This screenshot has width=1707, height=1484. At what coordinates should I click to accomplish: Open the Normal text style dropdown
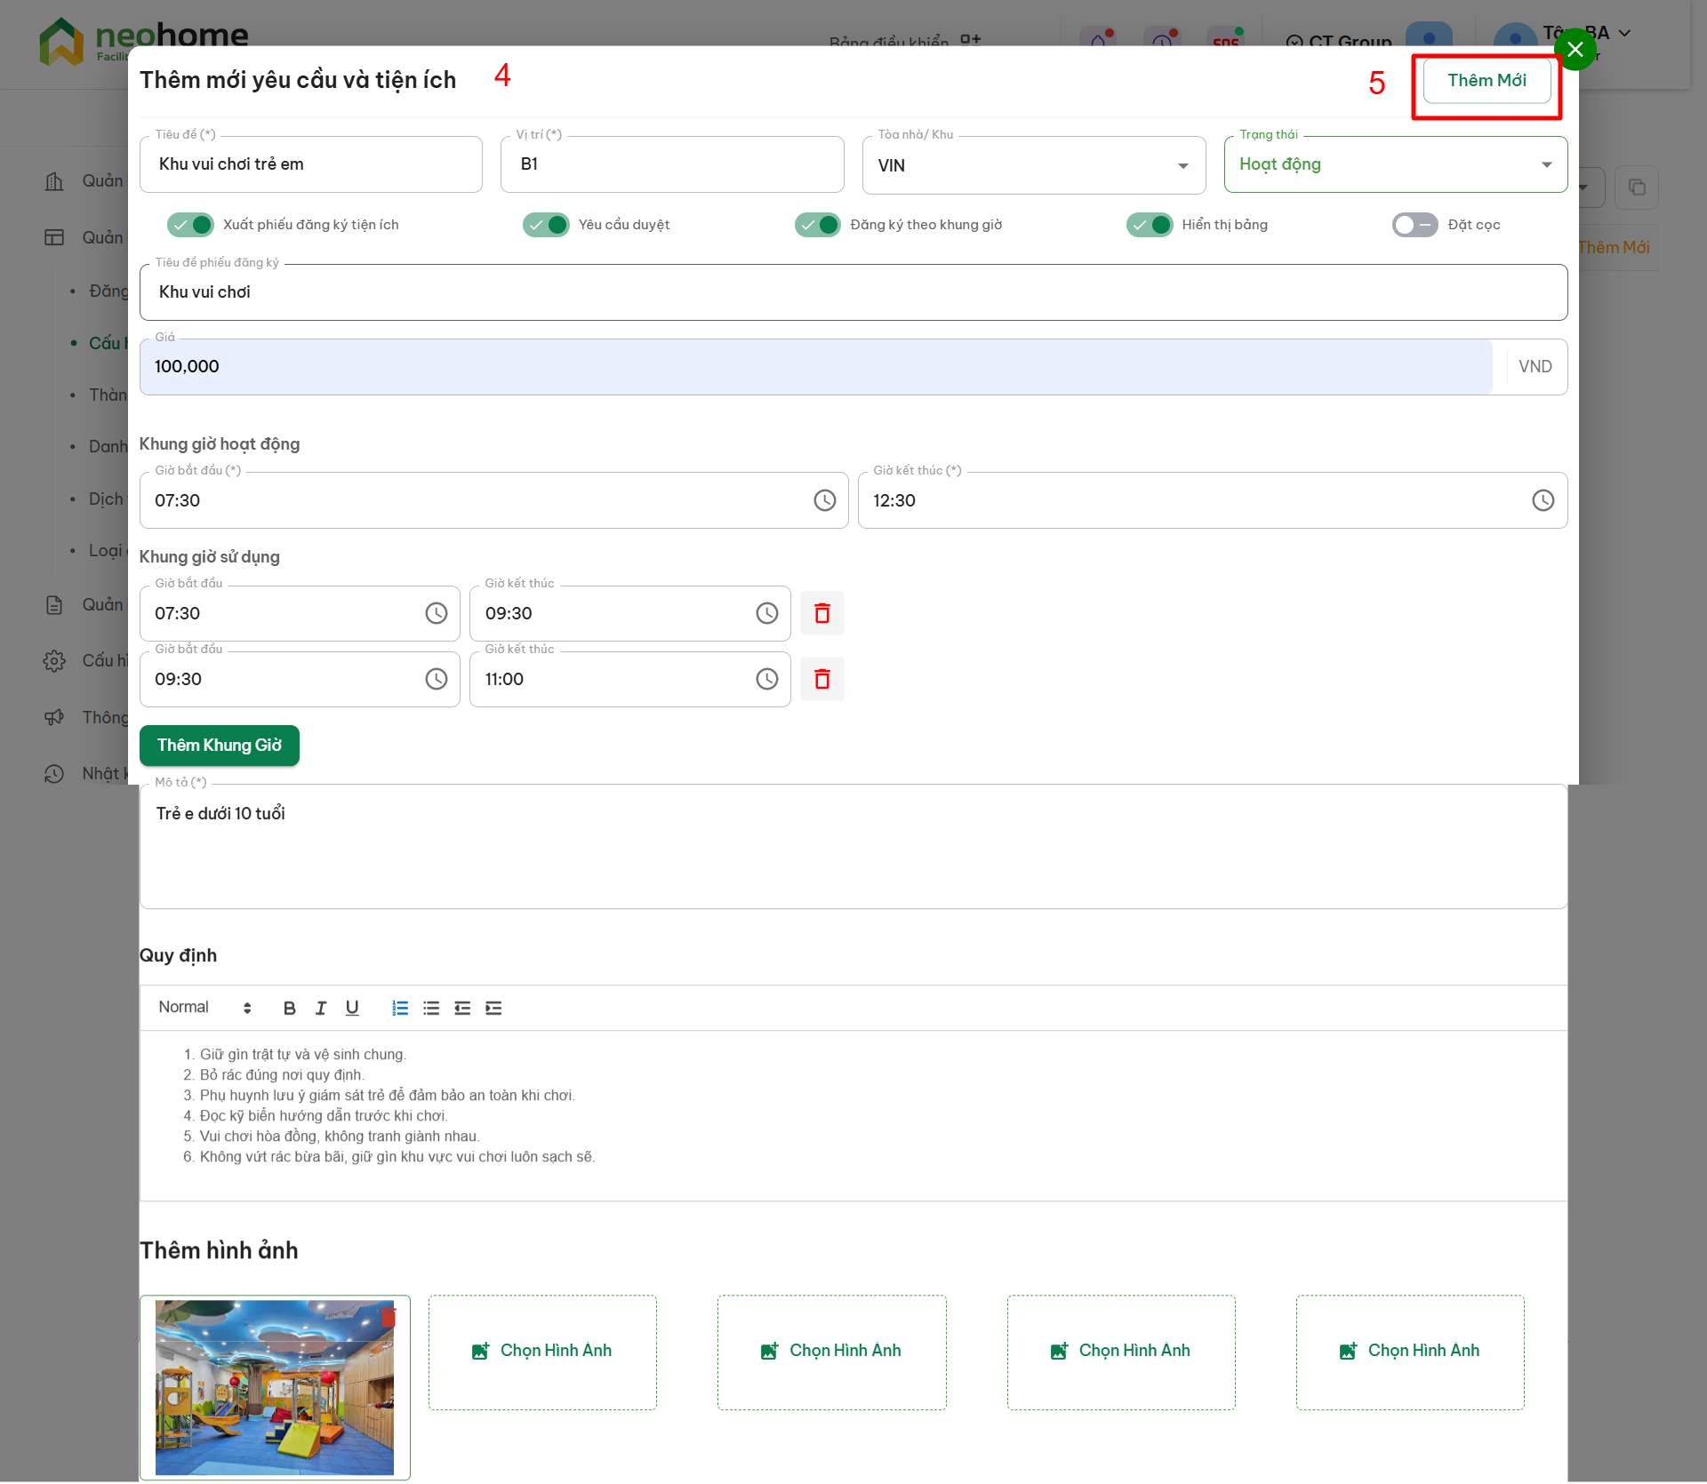pyautogui.click(x=204, y=1008)
